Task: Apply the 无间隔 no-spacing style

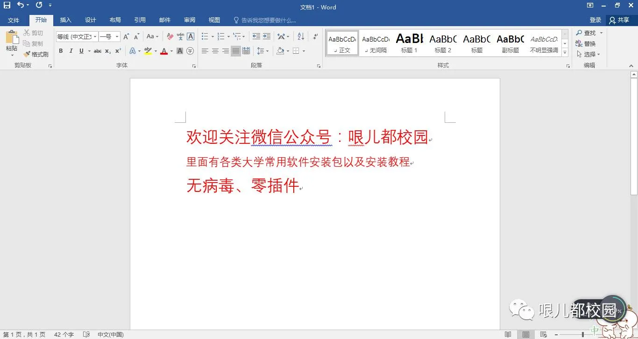Action: (376, 43)
